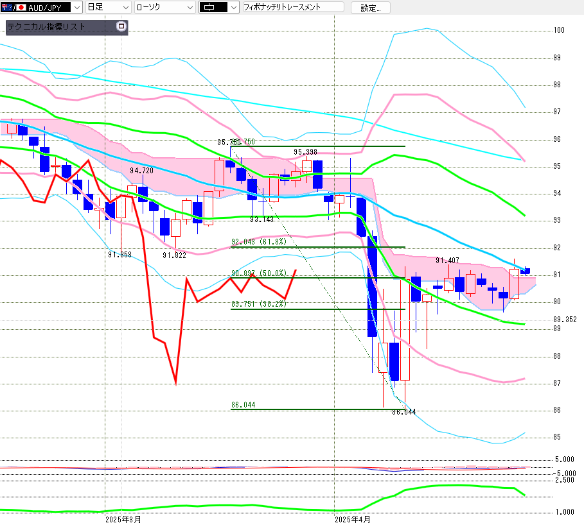Viewport: 584px width, 523px height.
Task: Expand the テクニカル指標リスト panel with its square icon
Action: tap(121, 26)
